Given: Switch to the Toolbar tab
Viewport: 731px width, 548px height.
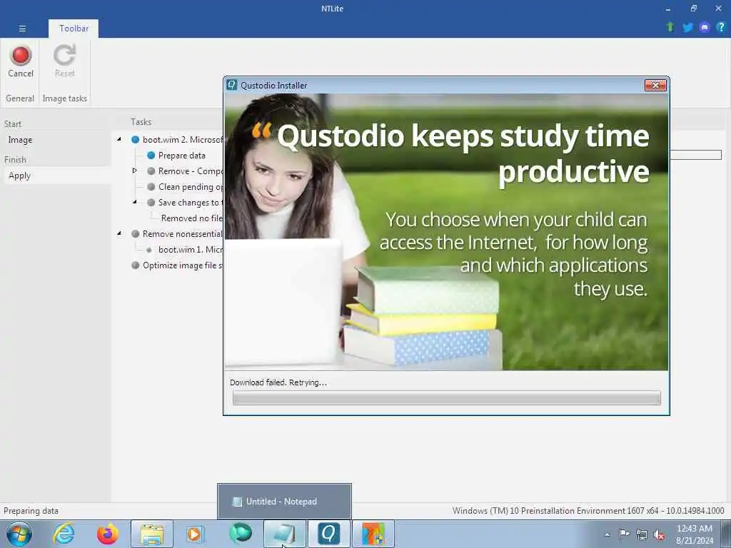Looking at the screenshot, I should 74,29.
